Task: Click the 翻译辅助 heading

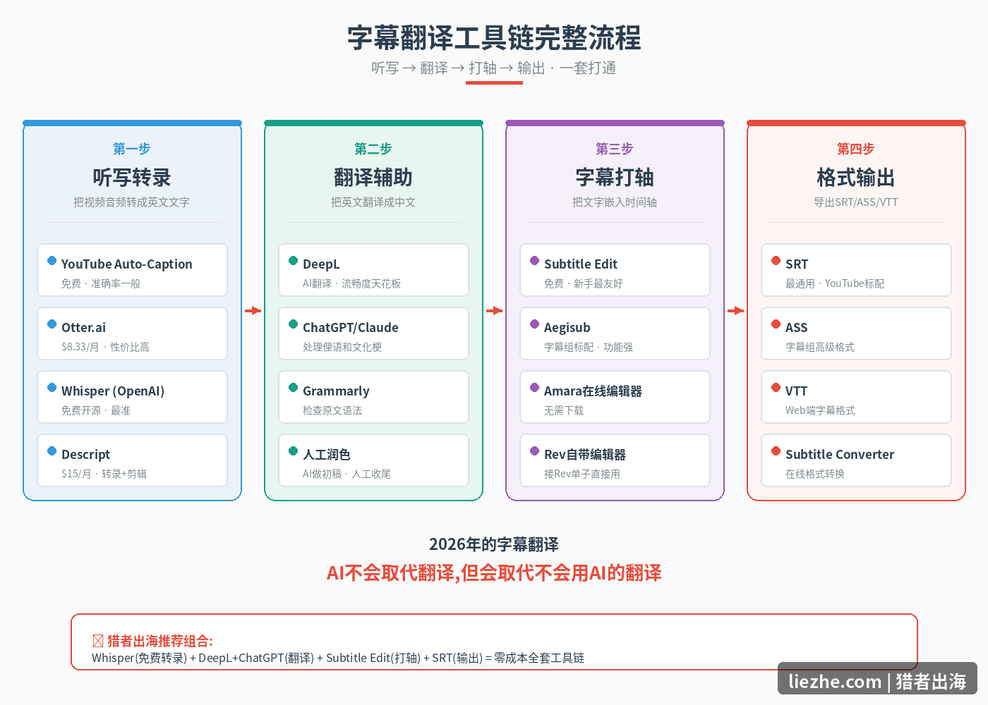Action: [x=373, y=177]
